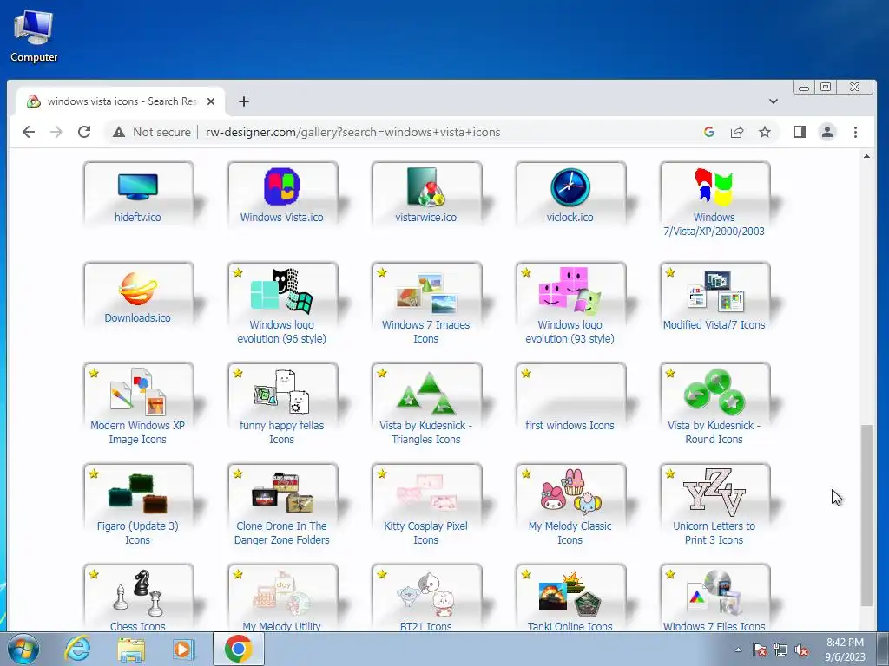Reload the current page
The height and width of the screenshot is (666, 889).
84,132
